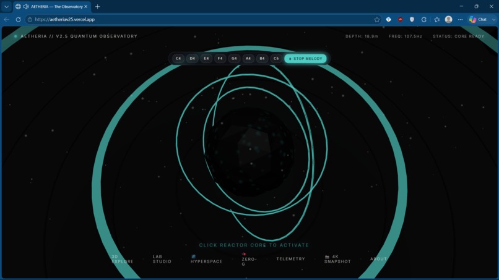Play the C5 note key
Image resolution: width=499 pixels, height=280 pixels.
[276, 59]
